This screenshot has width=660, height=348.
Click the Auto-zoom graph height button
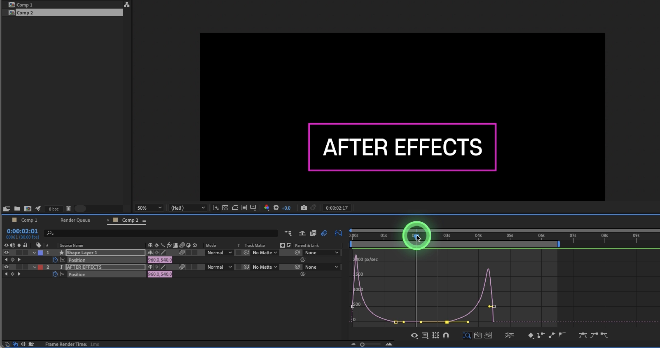(467, 335)
